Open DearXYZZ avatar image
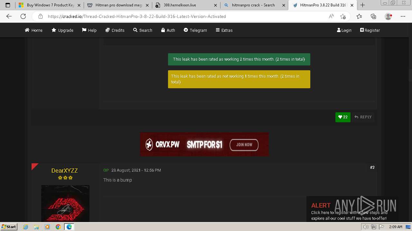Screen dimensions: 412x231 (x=65, y=203)
